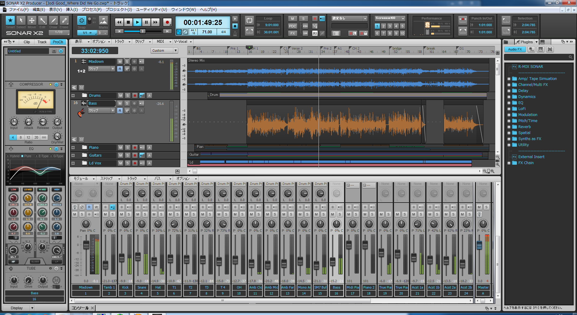Click the Stop transport button

coord(128,22)
